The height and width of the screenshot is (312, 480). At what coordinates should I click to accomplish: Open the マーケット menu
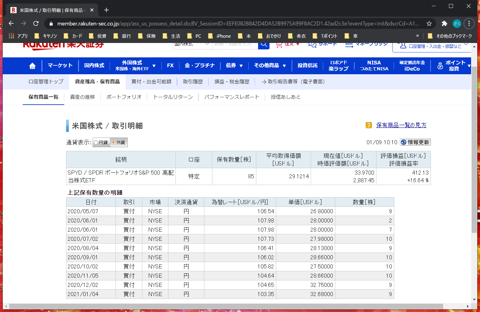[x=60, y=66]
